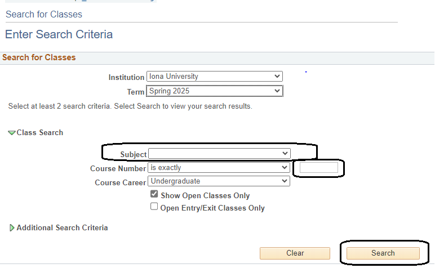Open the empty Subject dropdown
The image size is (435, 268).
point(219,154)
